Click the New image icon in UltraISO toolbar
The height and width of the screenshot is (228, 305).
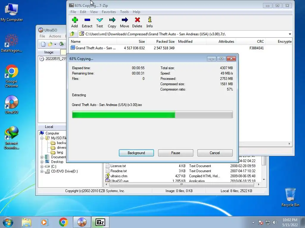[43, 44]
